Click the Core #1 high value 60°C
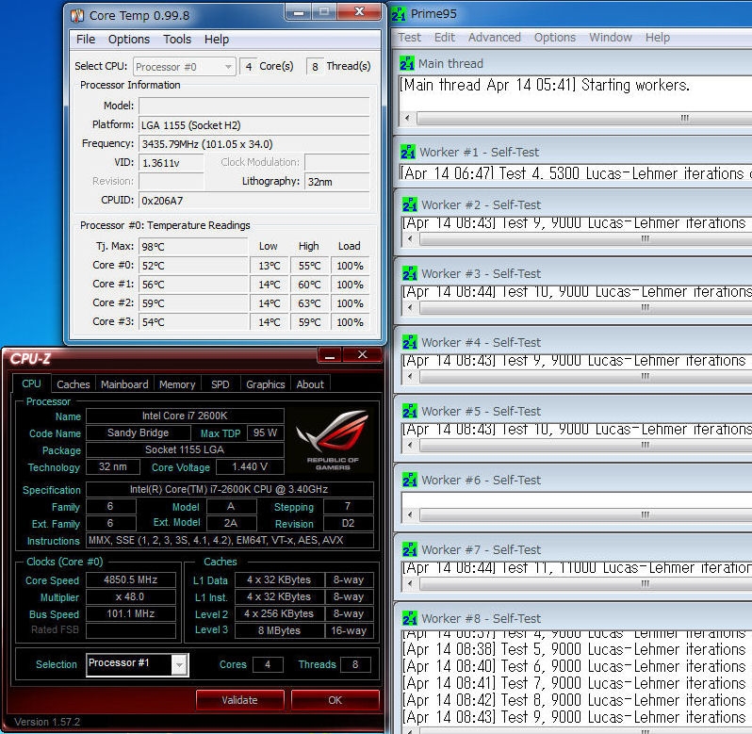This screenshot has height=734, width=752. [x=309, y=285]
